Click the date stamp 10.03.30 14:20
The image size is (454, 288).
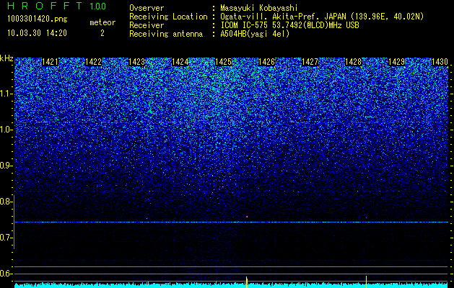(37, 33)
